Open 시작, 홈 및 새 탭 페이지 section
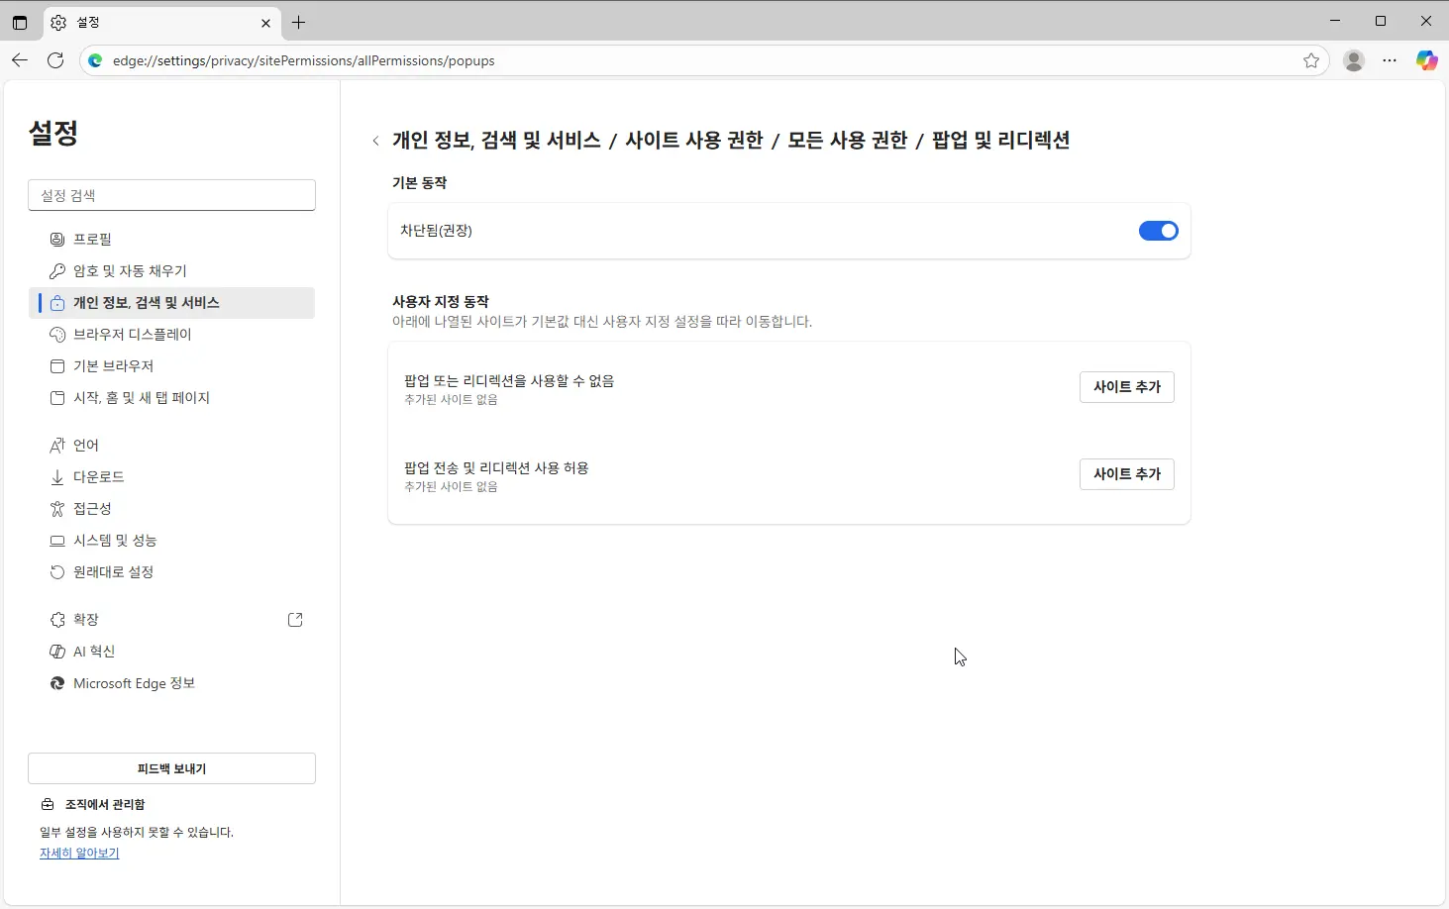 pyautogui.click(x=142, y=397)
